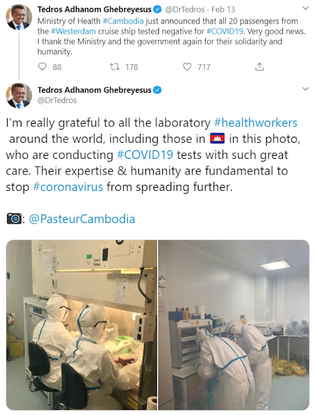Click the share icon on first tweet
Image resolution: width=316 pixels, height=415 pixels.
(x=260, y=67)
